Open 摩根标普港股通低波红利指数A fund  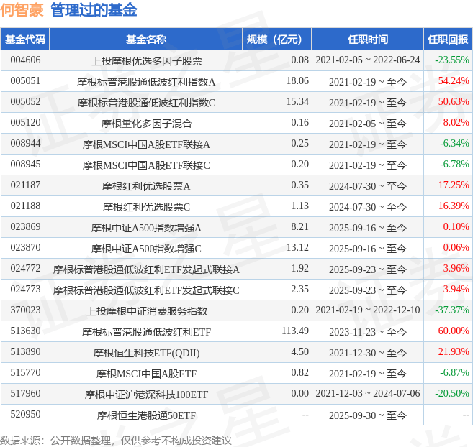146,81
